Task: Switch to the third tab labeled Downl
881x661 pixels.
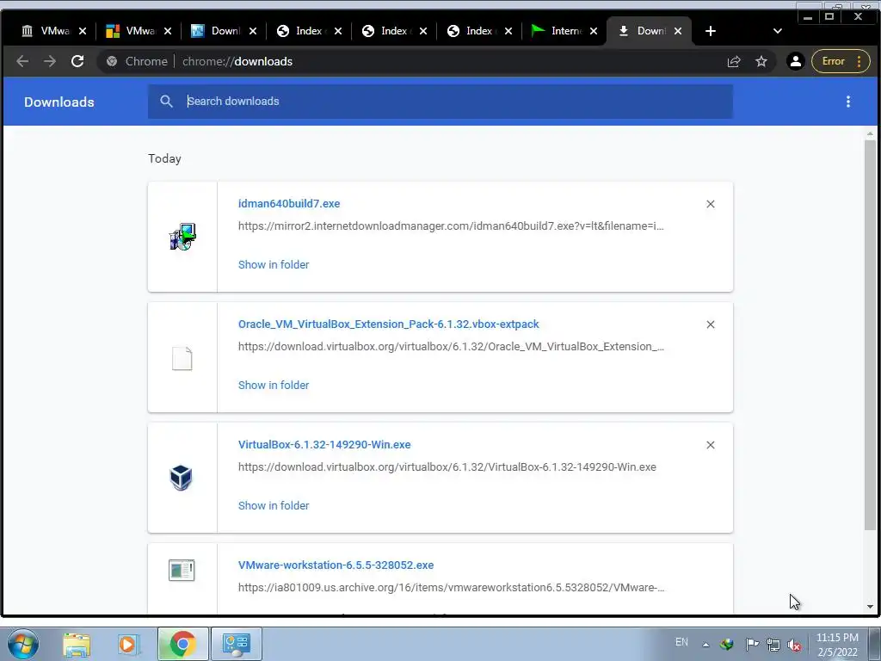Action: coord(224,31)
